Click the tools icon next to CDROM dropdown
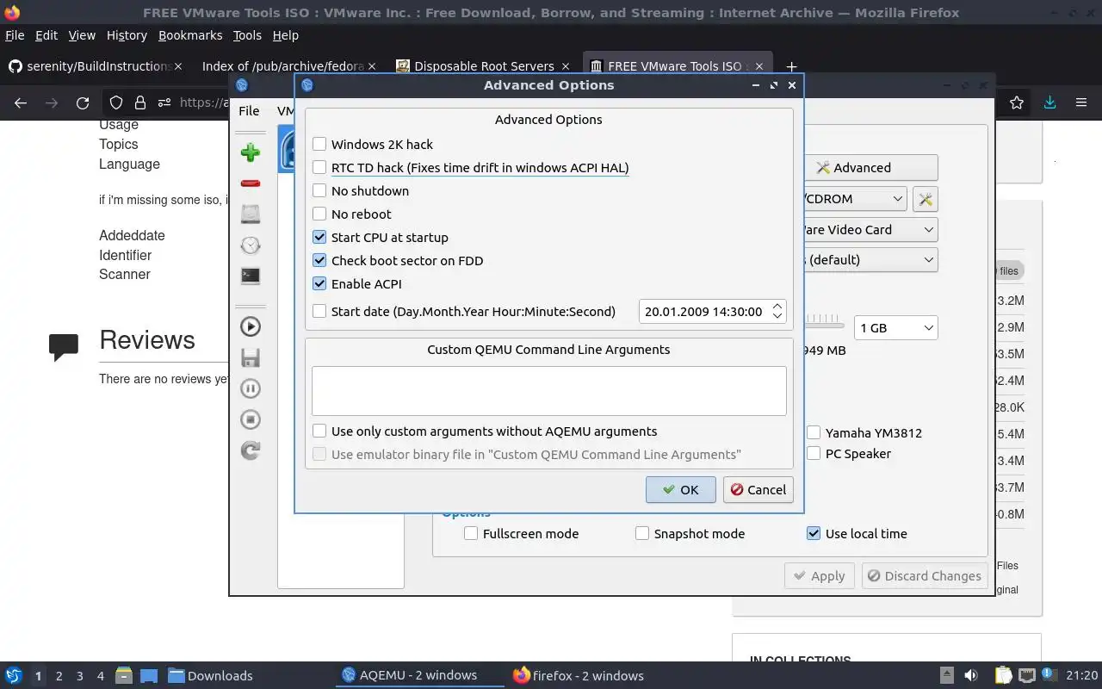Image resolution: width=1102 pixels, height=689 pixels. pyautogui.click(x=926, y=199)
